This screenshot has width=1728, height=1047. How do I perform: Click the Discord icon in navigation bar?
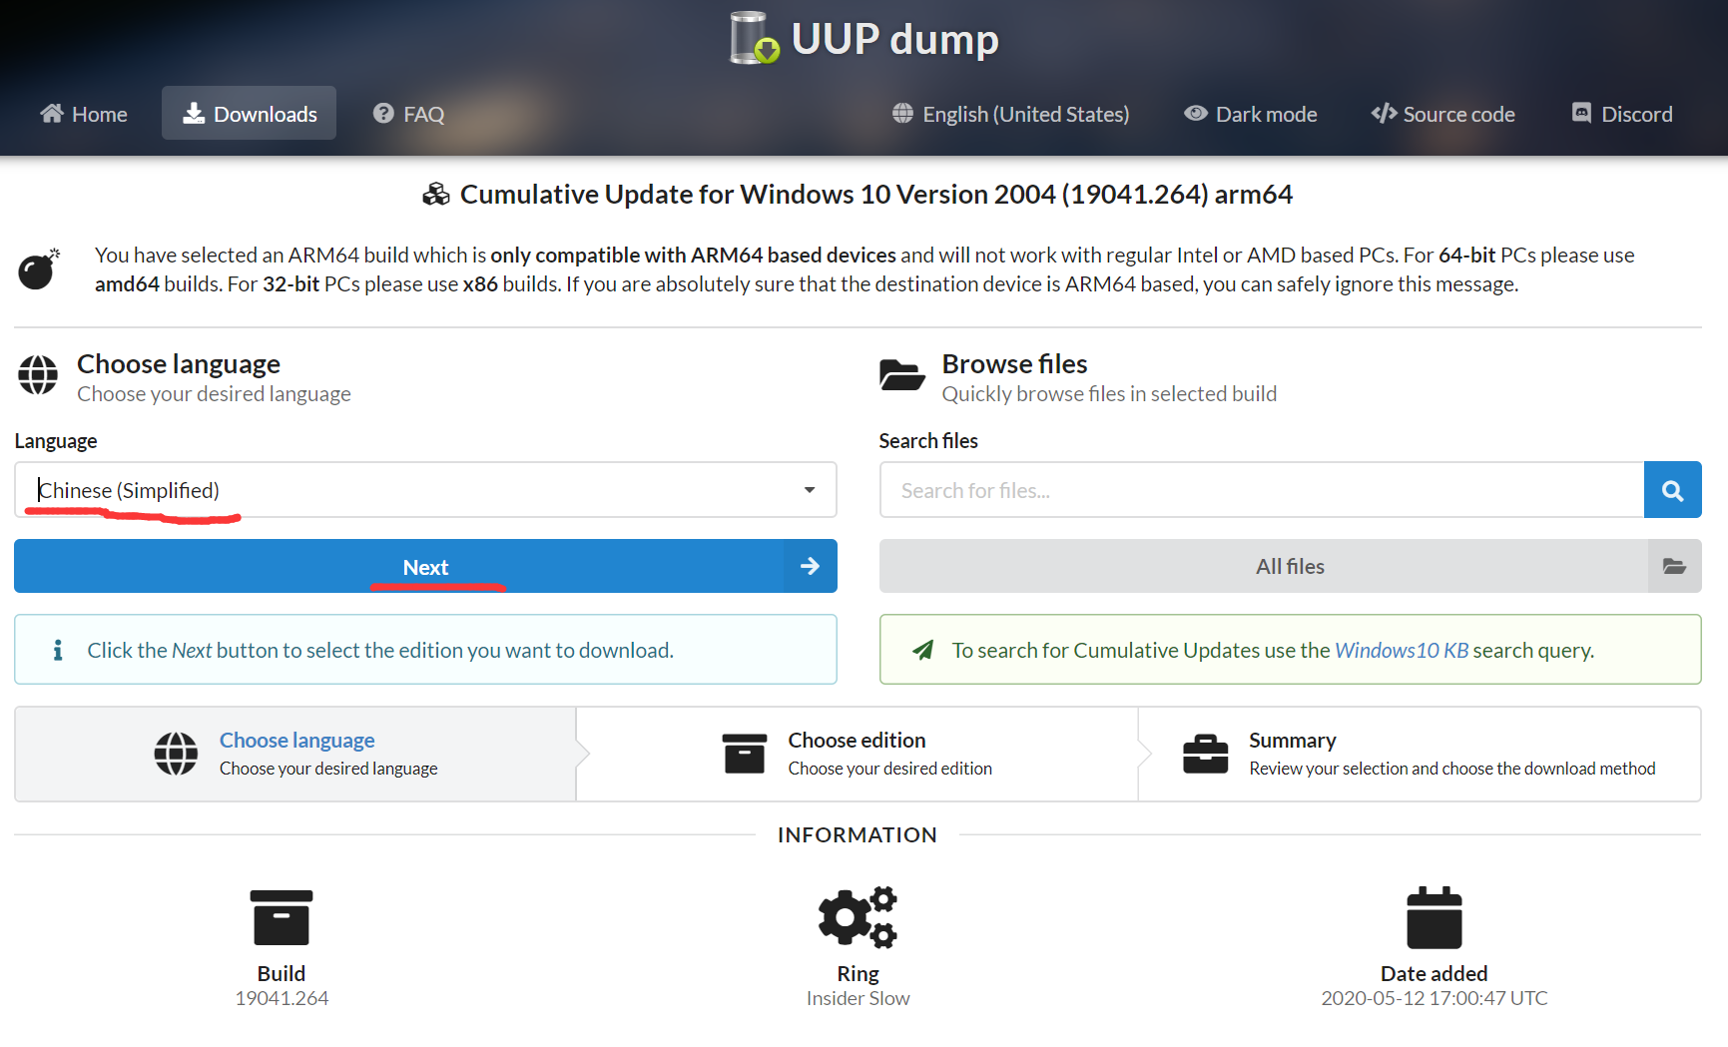(1581, 114)
